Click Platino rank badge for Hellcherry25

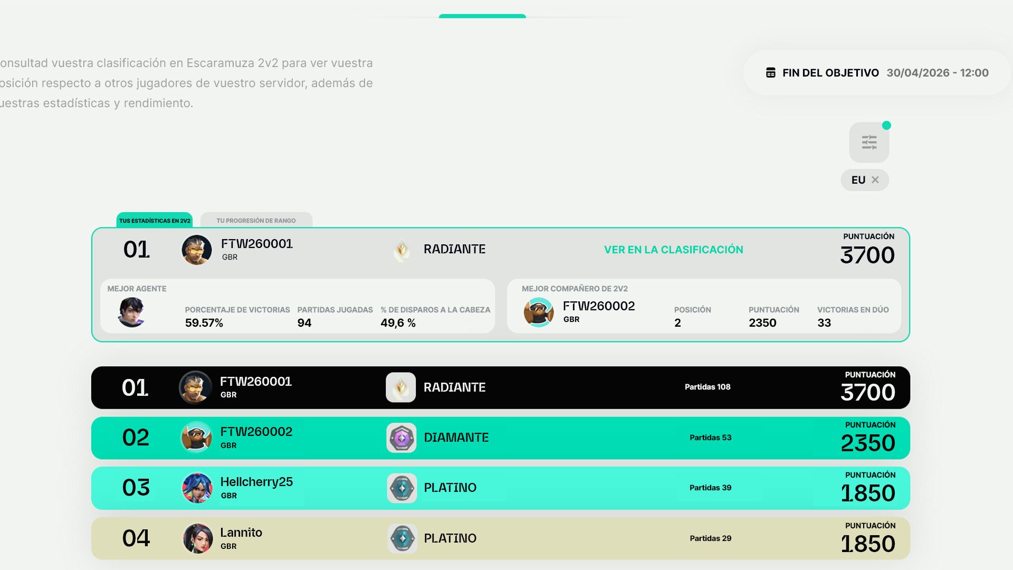click(x=402, y=488)
